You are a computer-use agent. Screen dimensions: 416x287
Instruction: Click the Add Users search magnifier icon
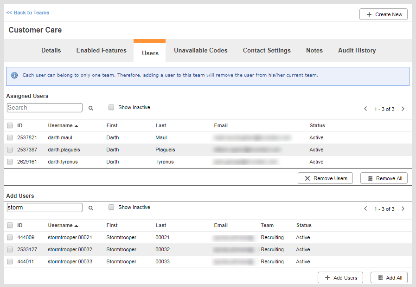pyautogui.click(x=91, y=208)
